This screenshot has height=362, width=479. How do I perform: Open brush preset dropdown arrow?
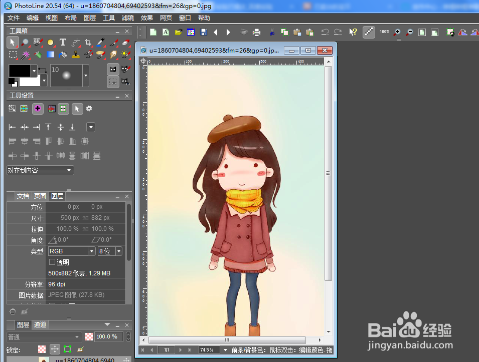pyautogui.click(x=86, y=75)
